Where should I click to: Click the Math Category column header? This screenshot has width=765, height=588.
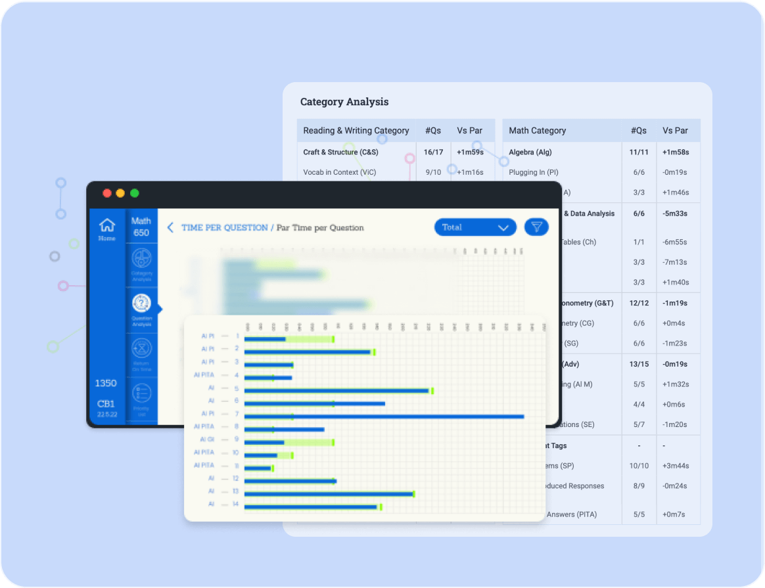pos(537,131)
